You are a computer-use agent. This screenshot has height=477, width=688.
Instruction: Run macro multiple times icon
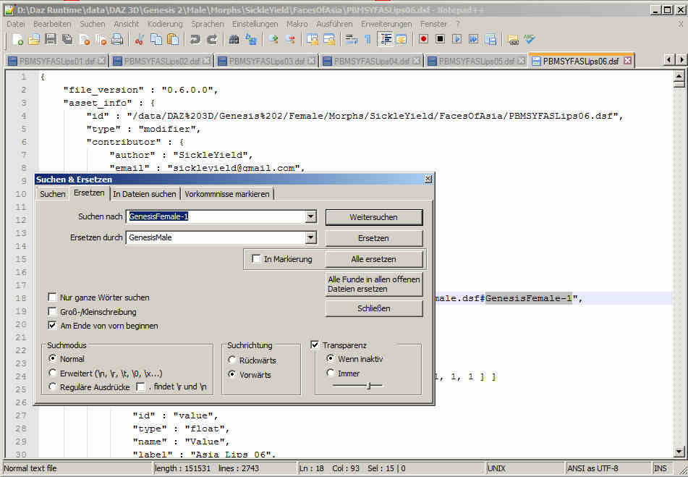474,40
